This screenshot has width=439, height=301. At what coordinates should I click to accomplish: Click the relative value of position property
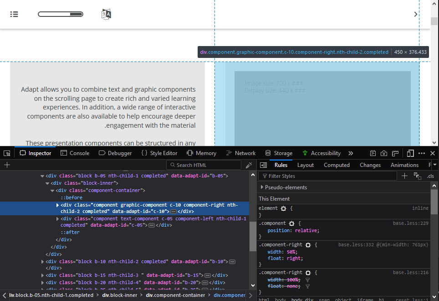pos(306,230)
